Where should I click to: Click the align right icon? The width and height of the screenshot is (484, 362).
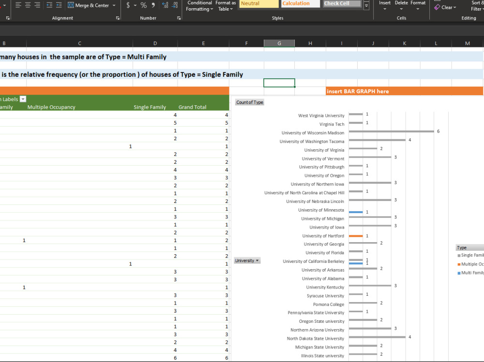37,5
